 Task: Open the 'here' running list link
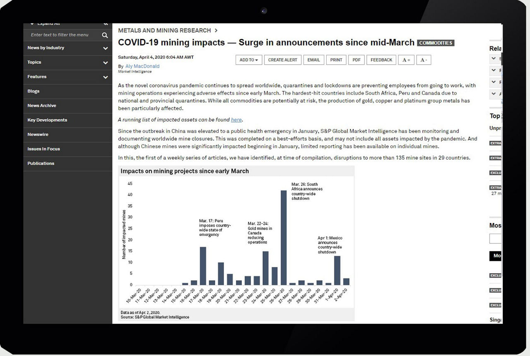tap(236, 120)
